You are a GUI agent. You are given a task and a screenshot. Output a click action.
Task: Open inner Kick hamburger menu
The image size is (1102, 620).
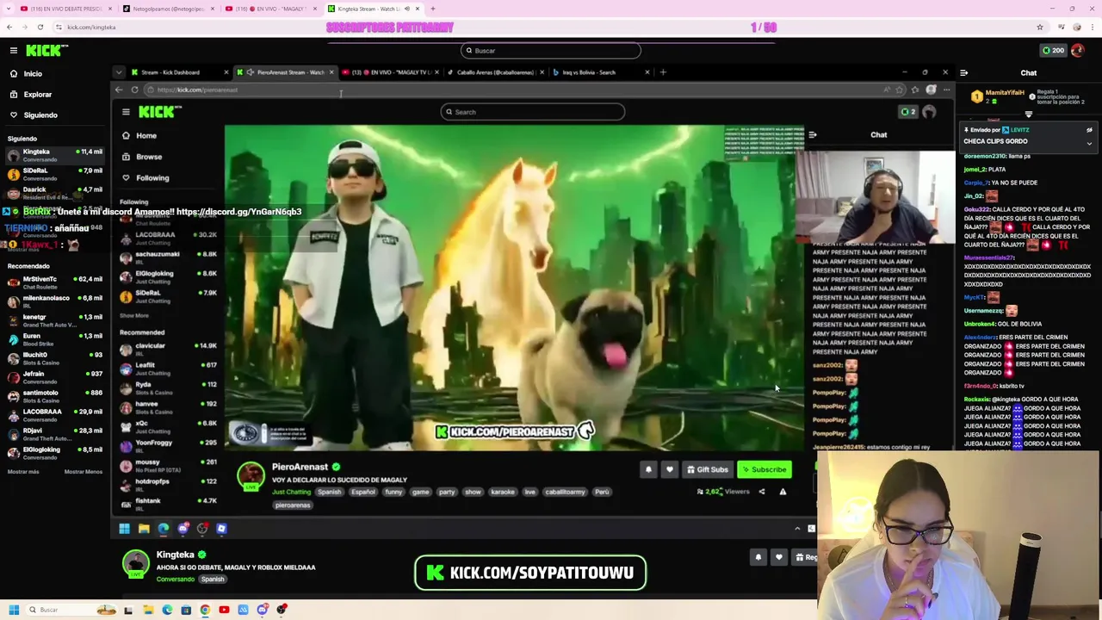coord(126,112)
